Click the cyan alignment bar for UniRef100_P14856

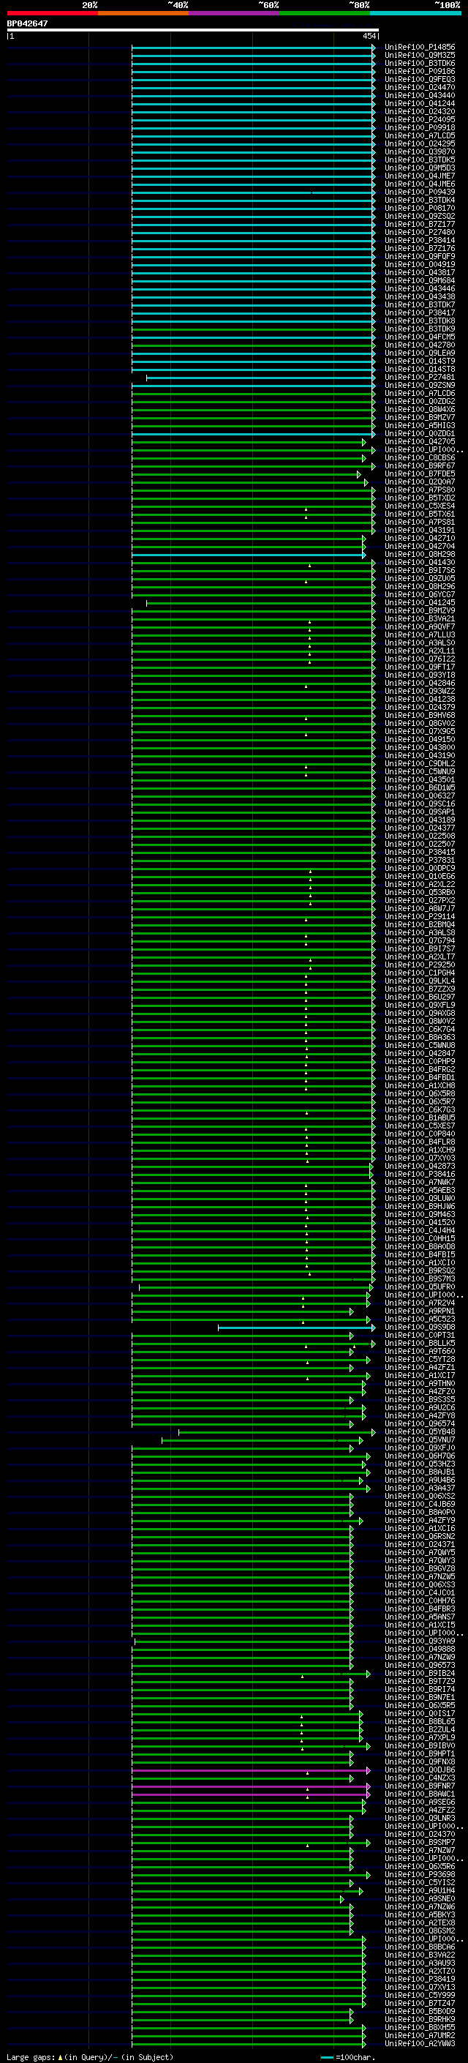(253, 48)
